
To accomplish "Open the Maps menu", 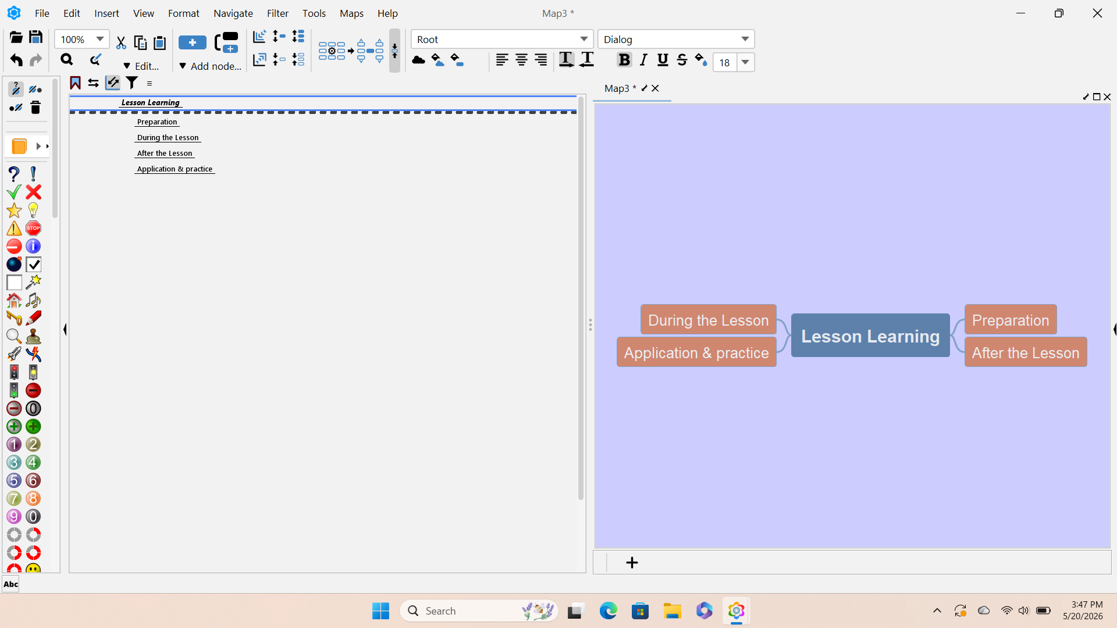I will click(351, 13).
